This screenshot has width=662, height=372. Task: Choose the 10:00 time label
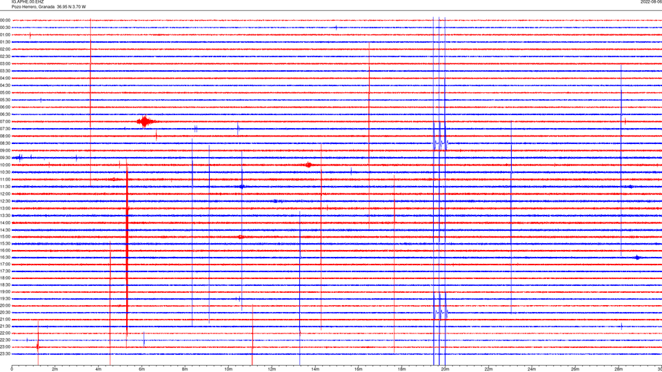5,165
